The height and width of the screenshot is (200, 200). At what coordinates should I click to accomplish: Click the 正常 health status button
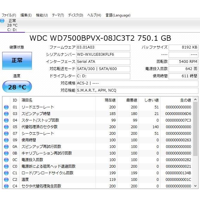point(17,60)
